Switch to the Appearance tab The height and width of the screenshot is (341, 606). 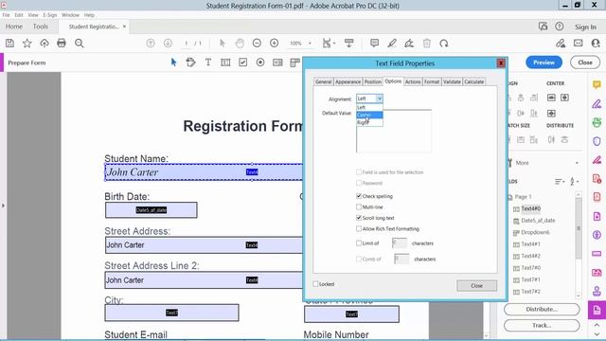[348, 81]
